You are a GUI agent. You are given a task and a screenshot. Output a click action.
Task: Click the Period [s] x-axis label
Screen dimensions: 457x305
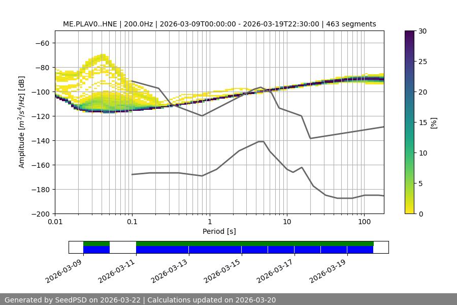click(219, 231)
